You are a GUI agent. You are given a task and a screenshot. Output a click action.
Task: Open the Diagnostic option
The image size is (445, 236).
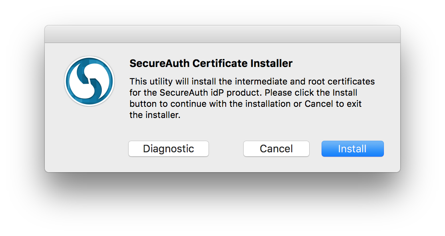(x=168, y=149)
